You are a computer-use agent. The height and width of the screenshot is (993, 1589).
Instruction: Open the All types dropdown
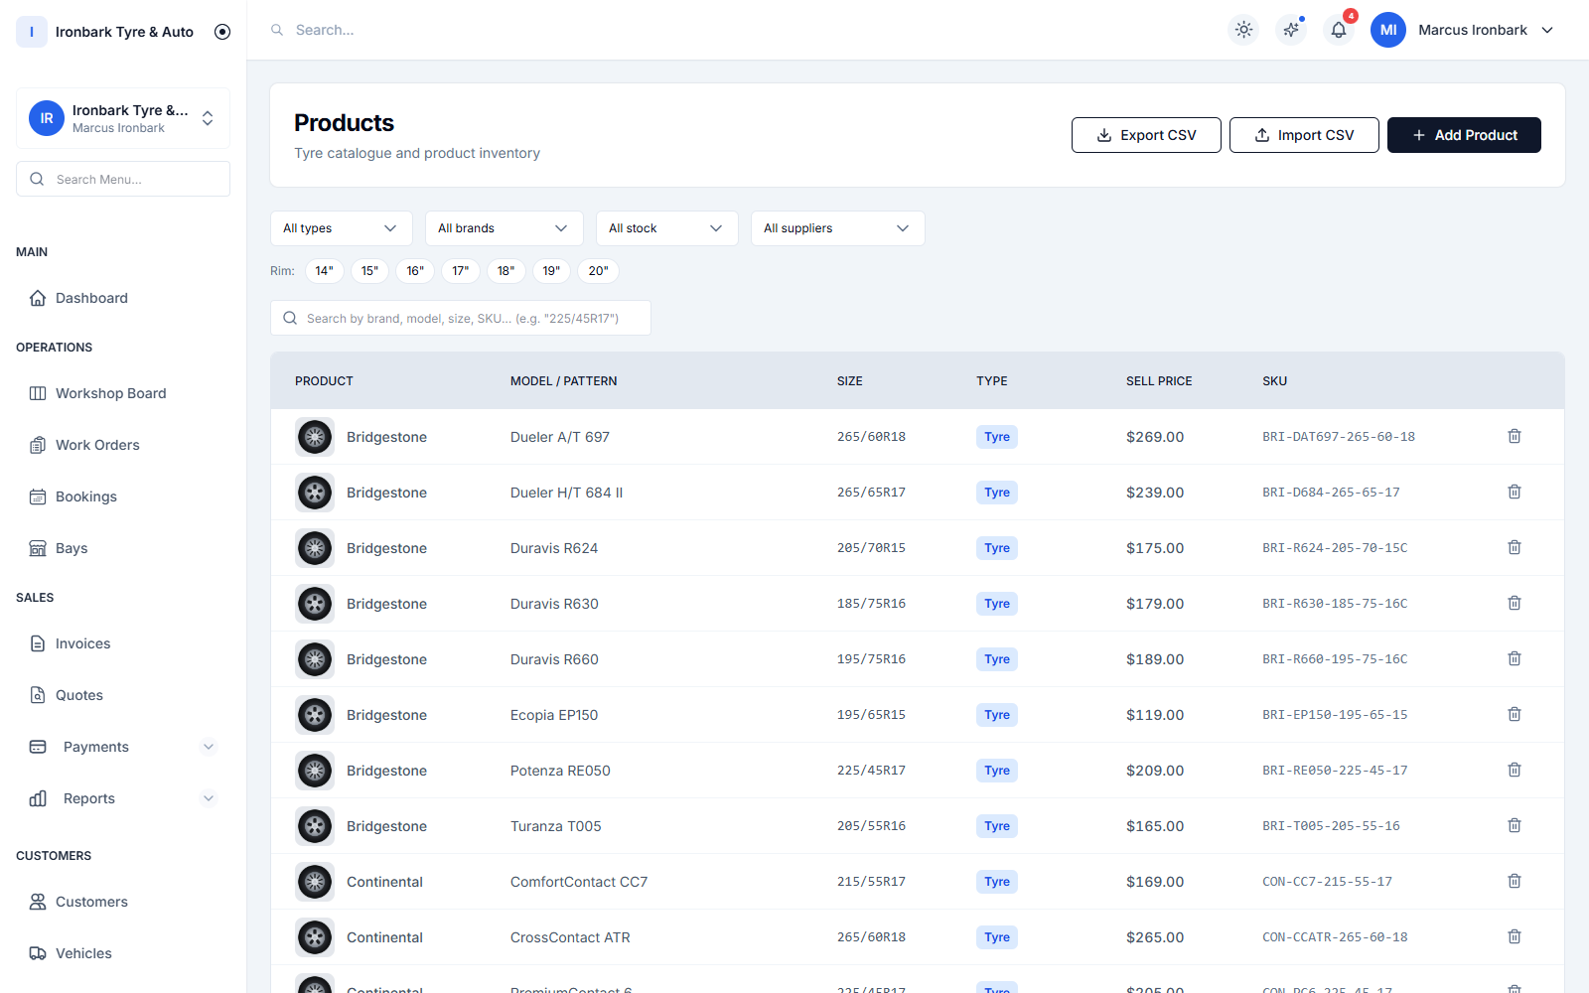342,228
